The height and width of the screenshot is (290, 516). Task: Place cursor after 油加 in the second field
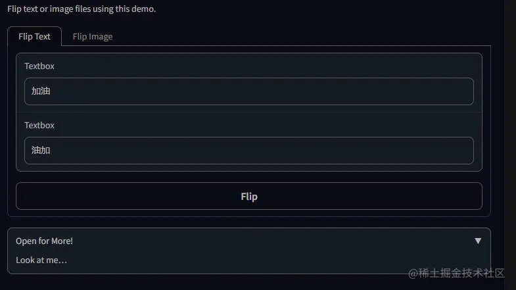(51, 151)
